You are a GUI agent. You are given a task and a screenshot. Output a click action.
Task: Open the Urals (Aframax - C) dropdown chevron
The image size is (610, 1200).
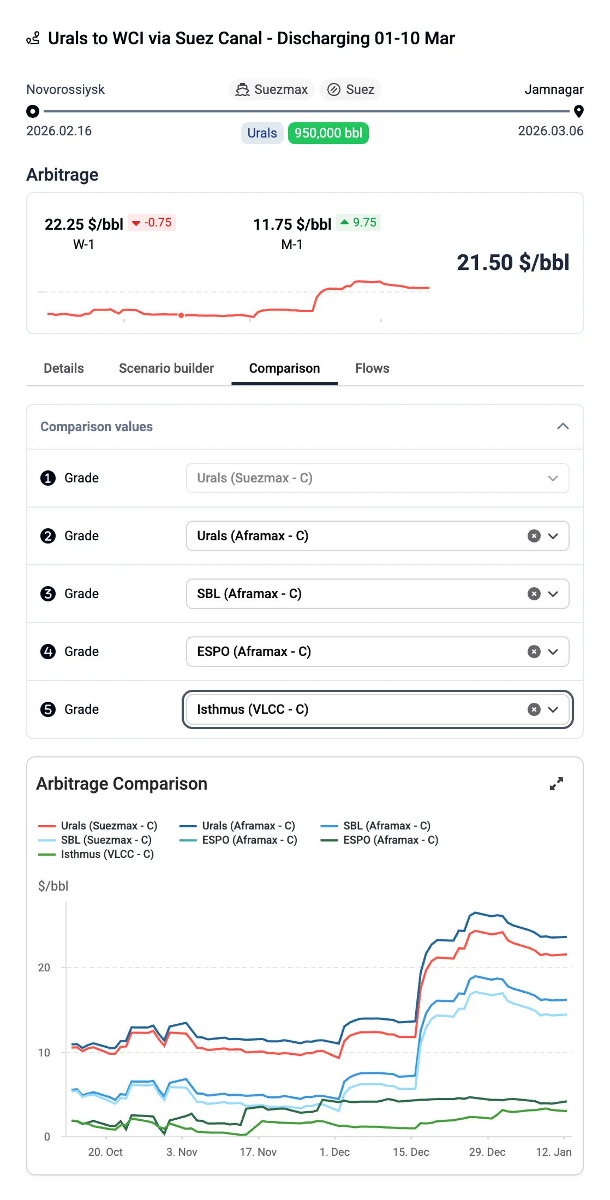553,536
